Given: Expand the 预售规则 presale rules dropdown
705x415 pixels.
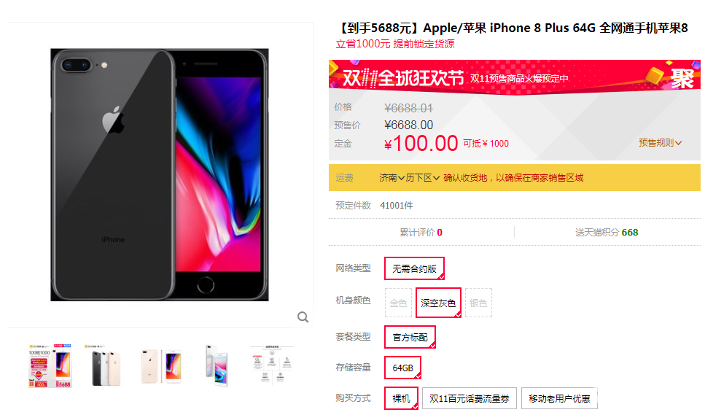Looking at the screenshot, I should click(x=660, y=143).
